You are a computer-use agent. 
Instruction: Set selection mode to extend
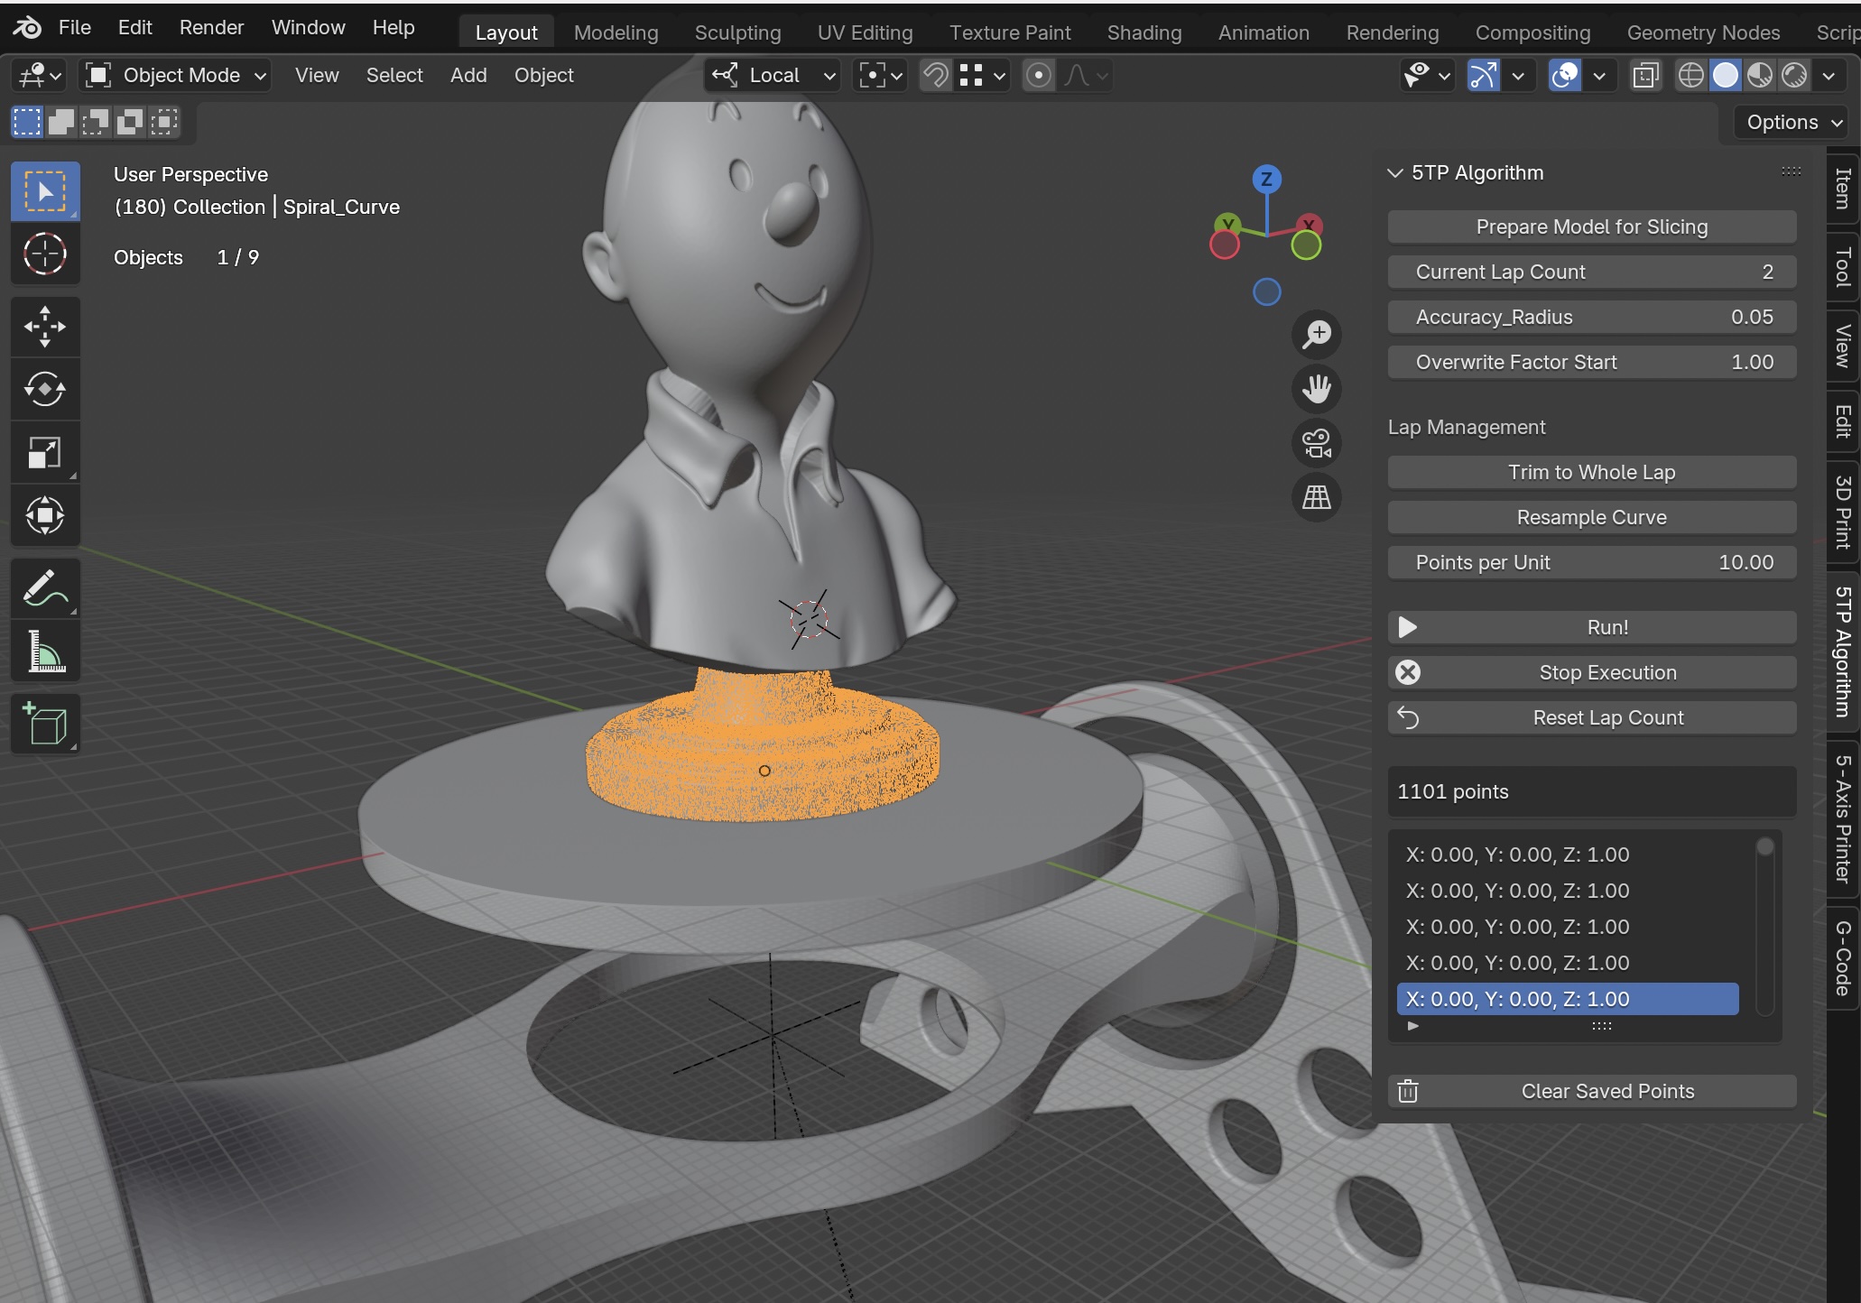click(61, 122)
